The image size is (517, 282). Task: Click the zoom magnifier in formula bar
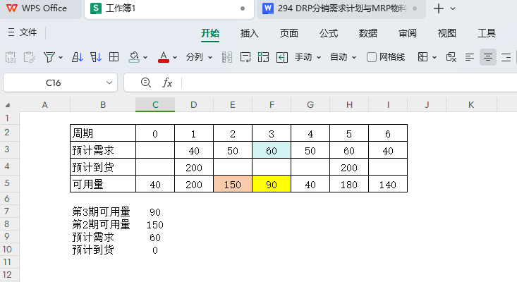click(146, 82)
